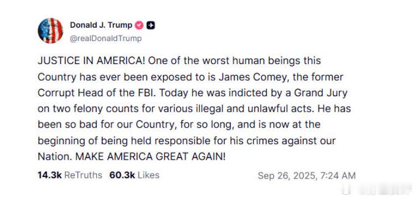Viewport: 416px width, 199px height.
Task: Open the flag-themed profile avatar
Action: click(50, 30)
